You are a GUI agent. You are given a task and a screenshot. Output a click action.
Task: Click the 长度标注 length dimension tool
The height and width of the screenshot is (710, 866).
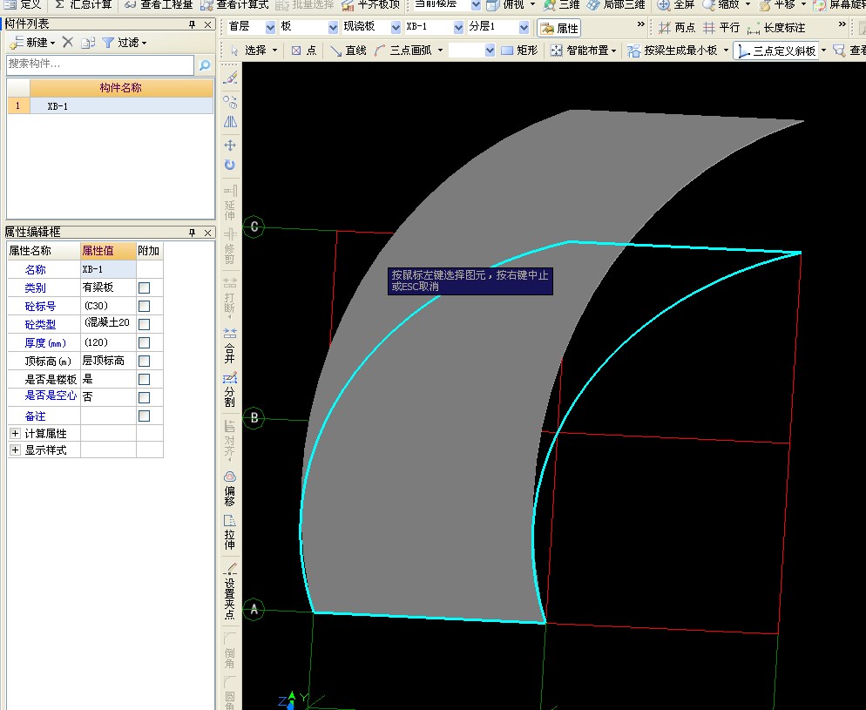[776, 28]
